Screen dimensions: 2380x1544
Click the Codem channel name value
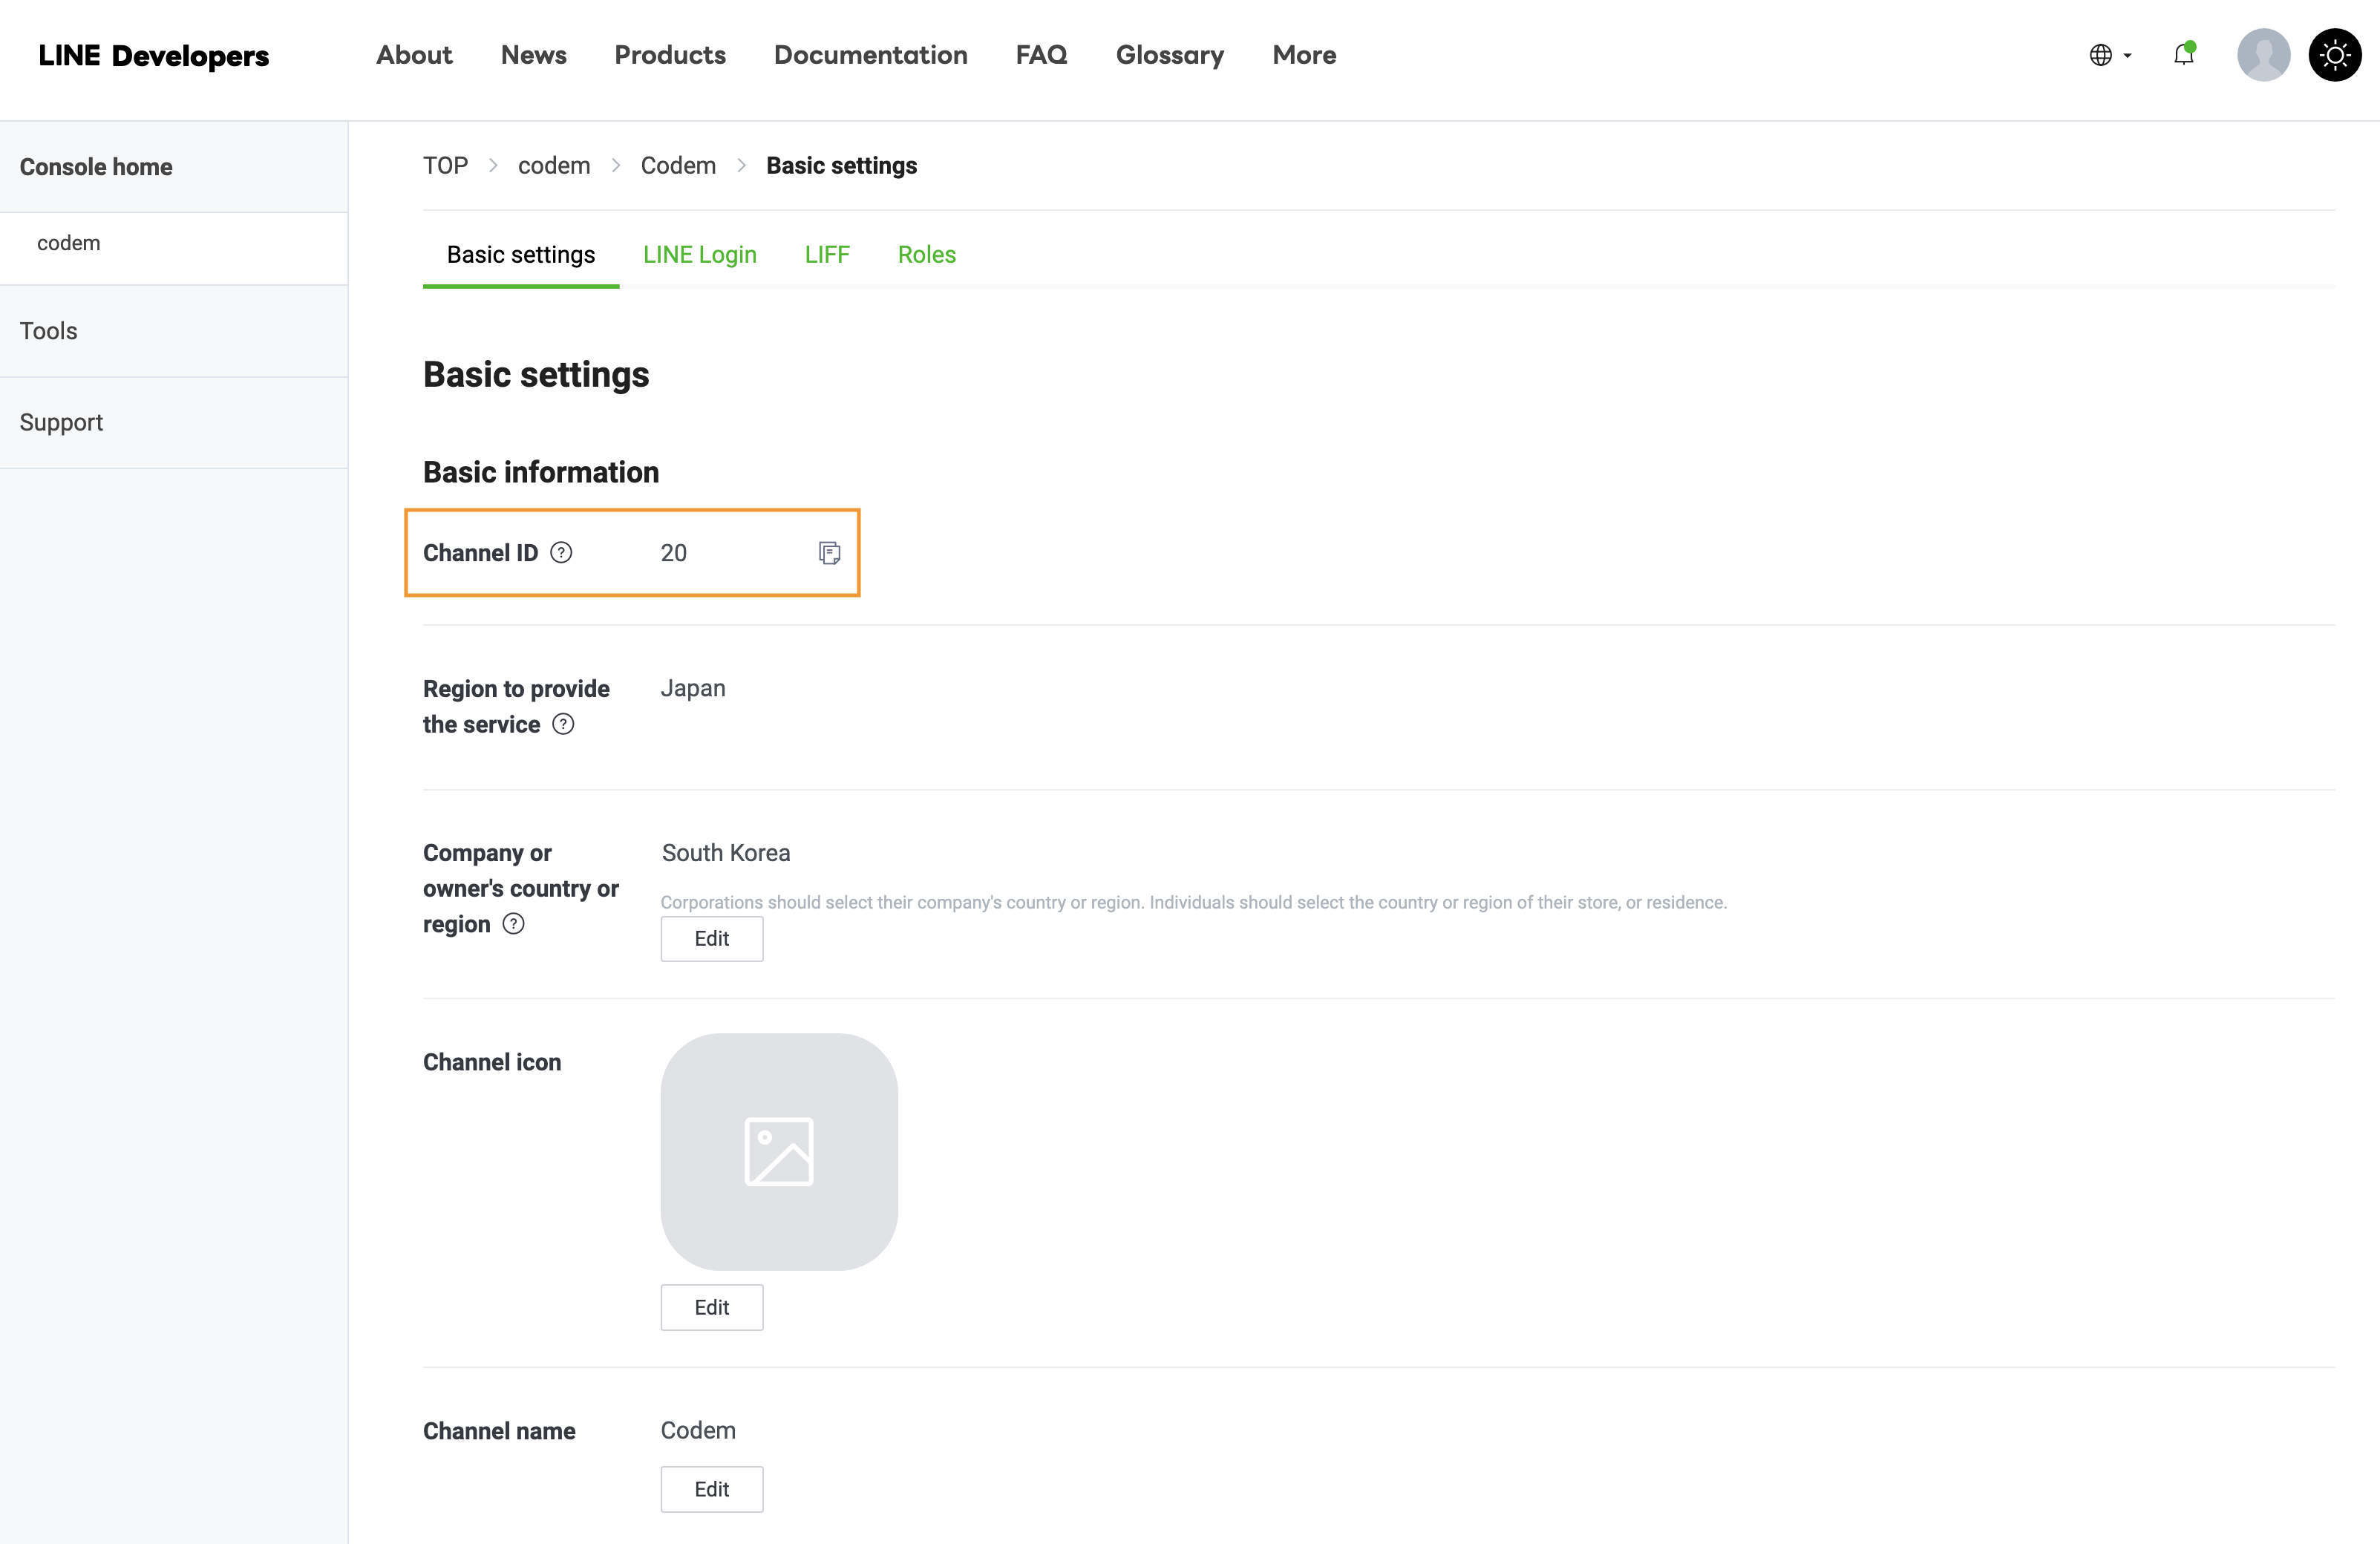[698, 1431]
